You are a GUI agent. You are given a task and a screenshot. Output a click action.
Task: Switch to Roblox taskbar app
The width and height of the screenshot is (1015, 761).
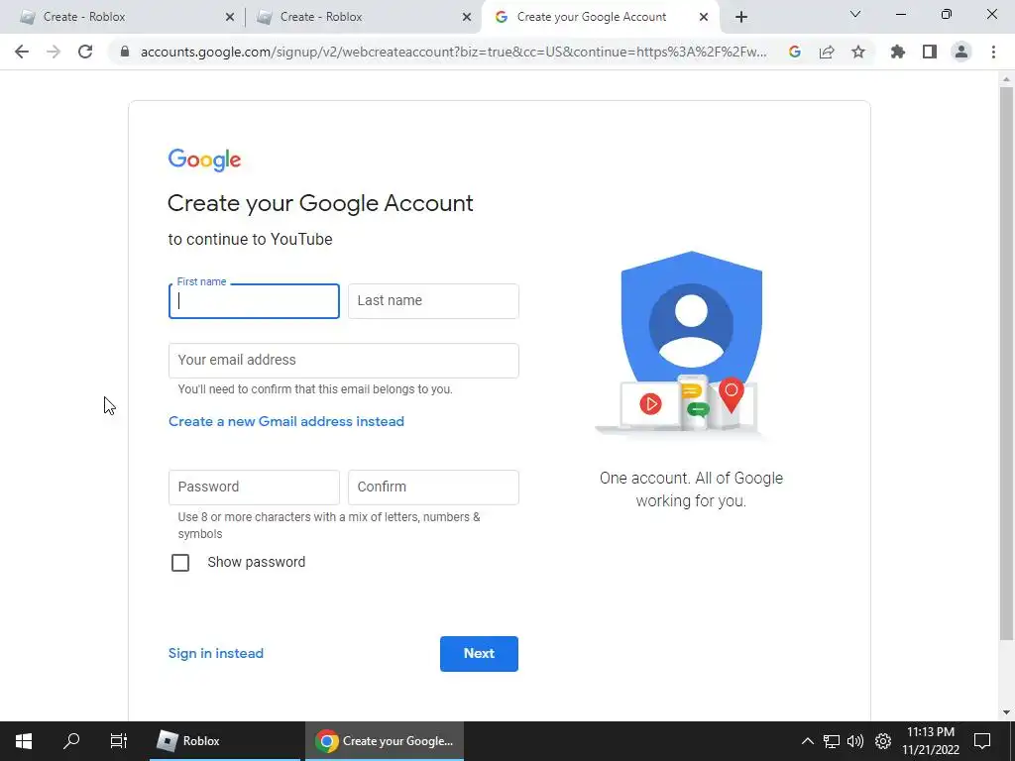[225, 741]
